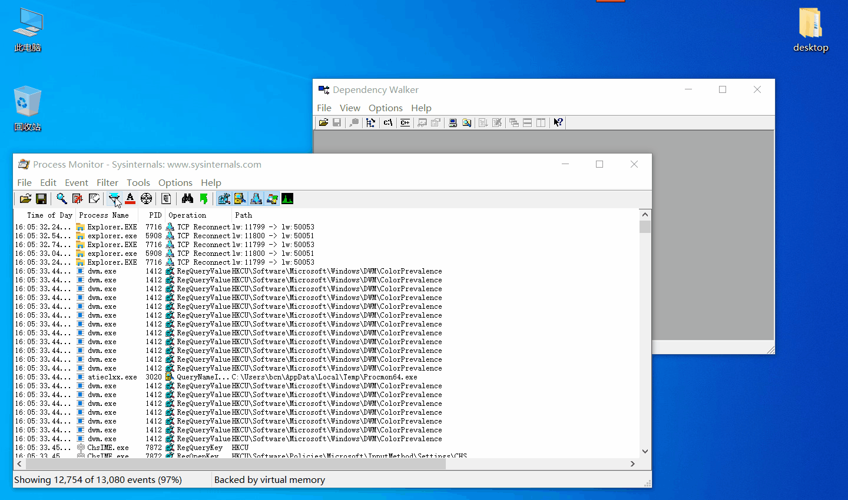Open the Highlight settings in Process Monitor

[x=130, y=199]
